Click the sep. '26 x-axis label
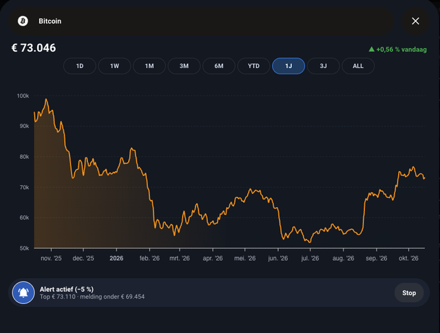 point(376,258)
